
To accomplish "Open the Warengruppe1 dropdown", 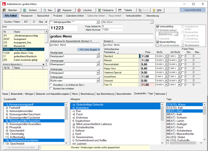I will pyautogui.click(x=98, y=64).
